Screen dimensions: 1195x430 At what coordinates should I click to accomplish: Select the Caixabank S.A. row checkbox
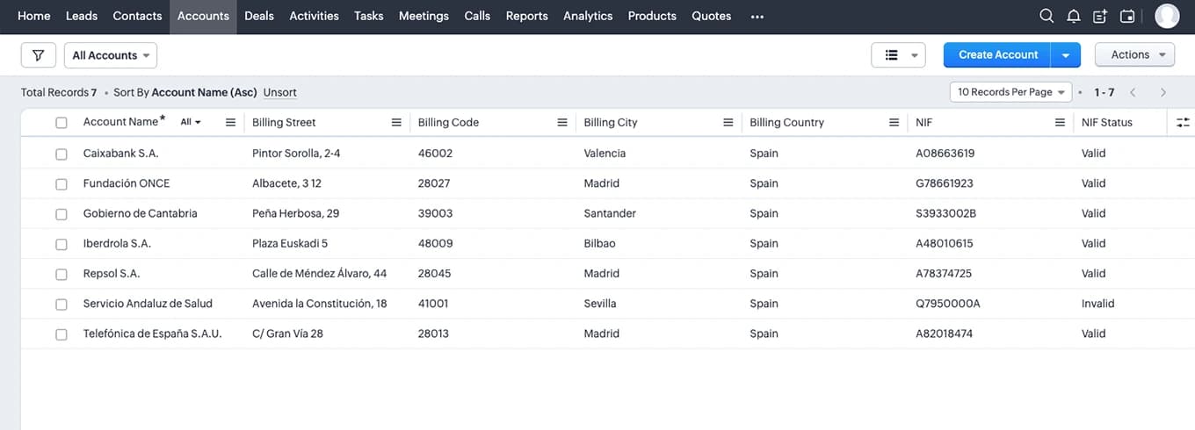[x=62, y=154]
